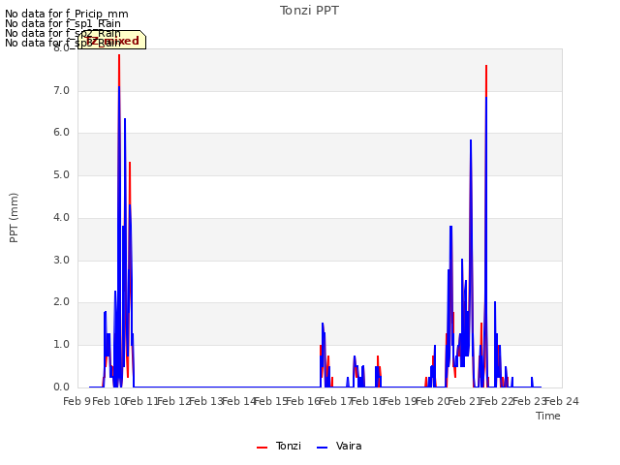Click 'No data for f_sp1_Rain' message

point(63,23)
